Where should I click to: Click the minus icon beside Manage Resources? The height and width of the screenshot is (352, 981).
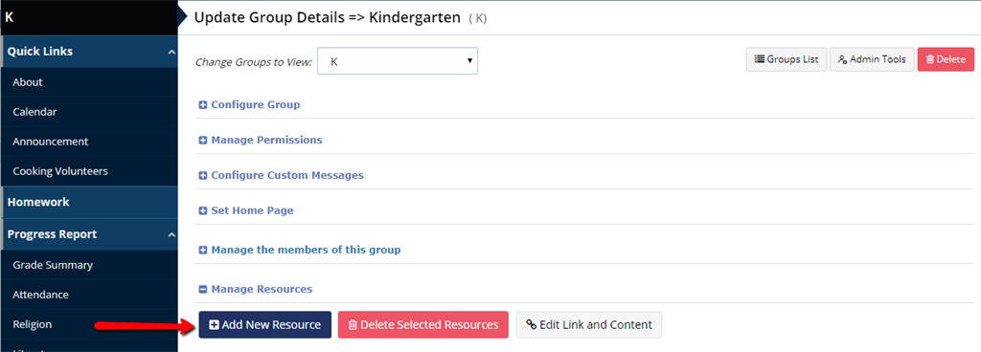203,290
